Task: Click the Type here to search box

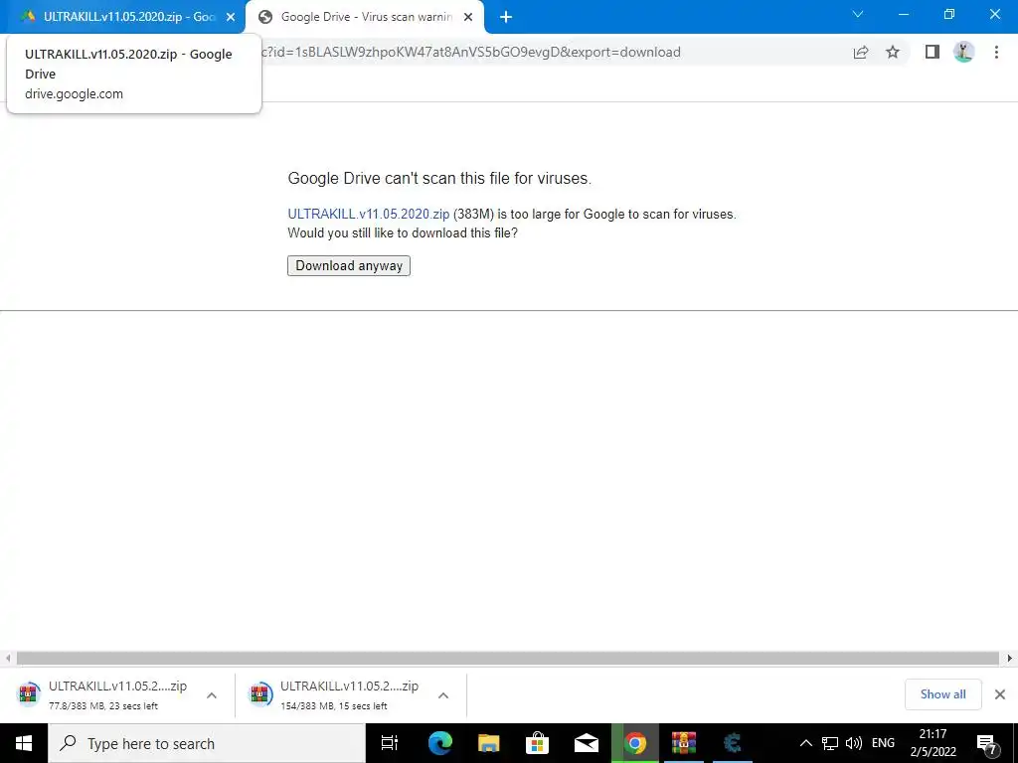Action: [207, 743]
